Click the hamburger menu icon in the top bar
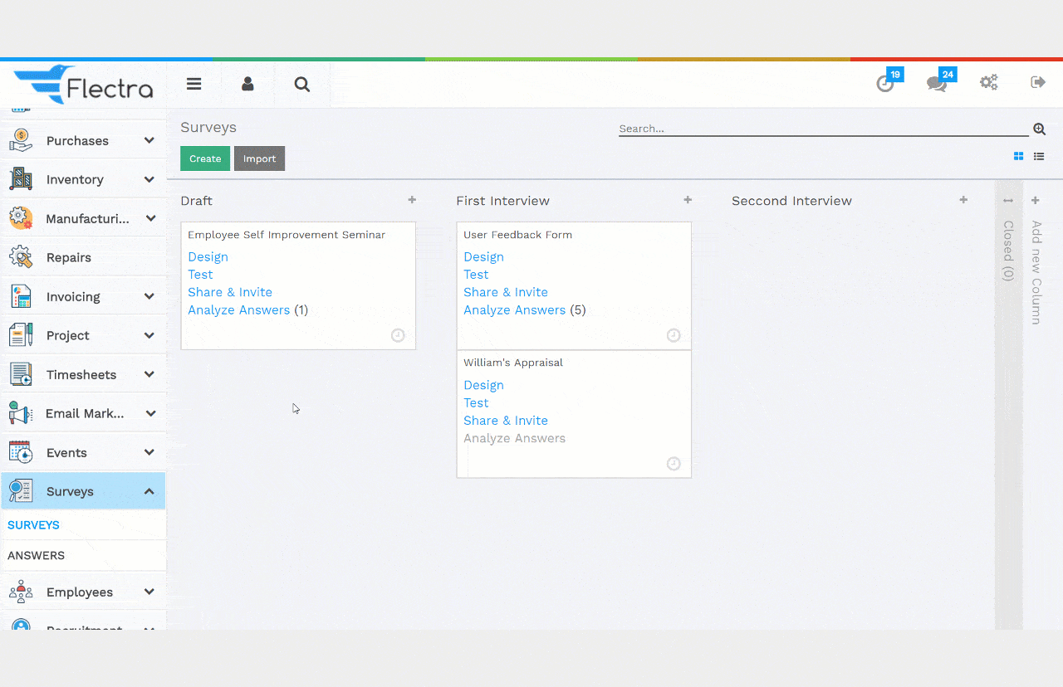Viewport: 1063px width, 687px height. pos(193,84)
